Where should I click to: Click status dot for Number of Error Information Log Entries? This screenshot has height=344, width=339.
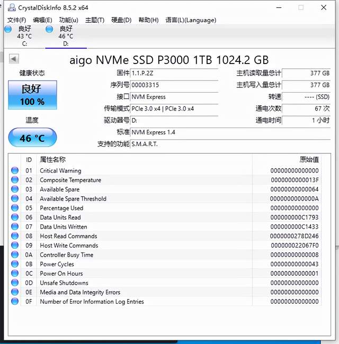pos(15,302)
